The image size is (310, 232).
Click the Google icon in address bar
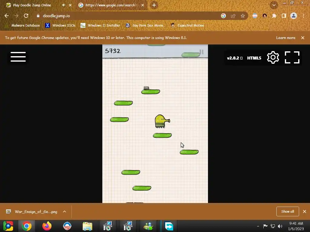tap(223, 16)
